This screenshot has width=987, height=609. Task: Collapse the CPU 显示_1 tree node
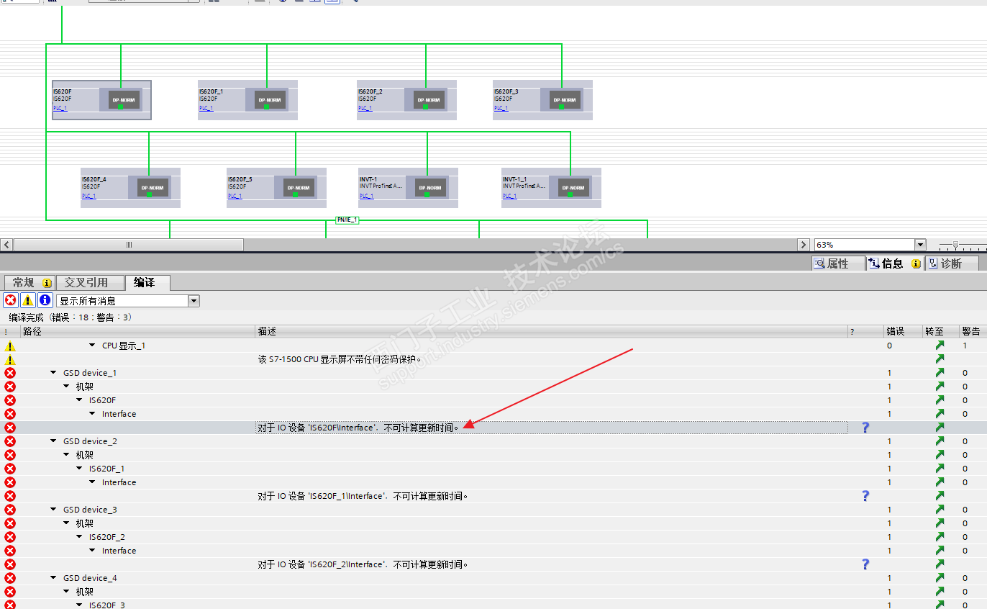point(93,346)
